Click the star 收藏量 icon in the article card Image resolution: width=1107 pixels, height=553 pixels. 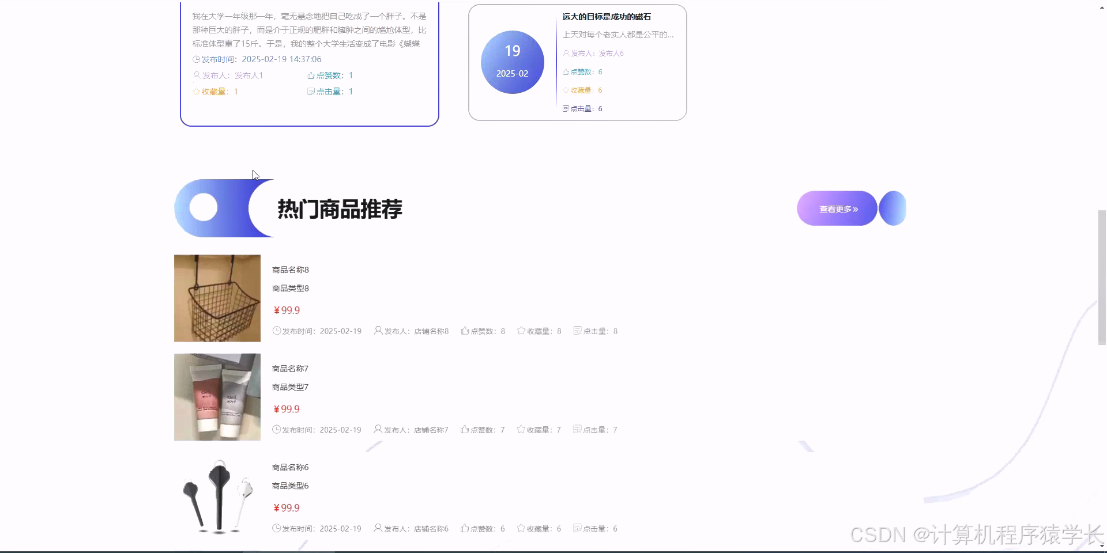click(196, 91)
